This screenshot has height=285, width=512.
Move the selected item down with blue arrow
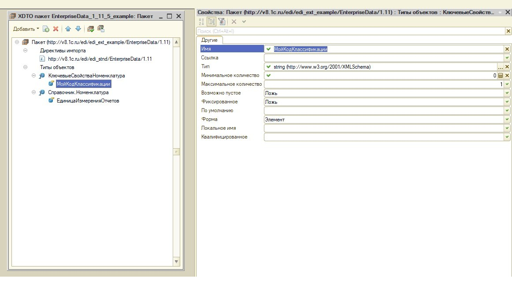(x=78, y=29)
